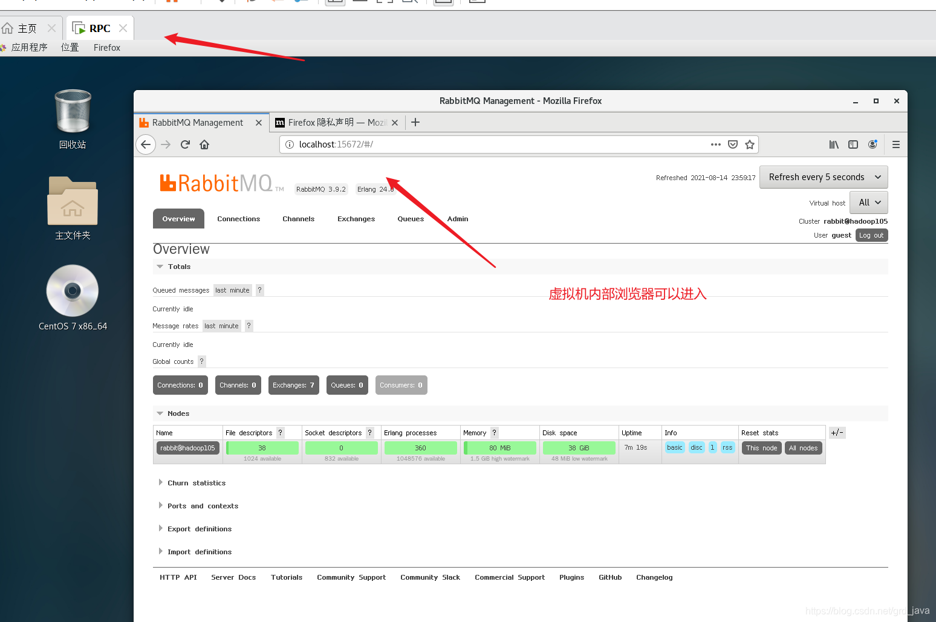Click help icon next to Global counts

(x=202, y=361)
